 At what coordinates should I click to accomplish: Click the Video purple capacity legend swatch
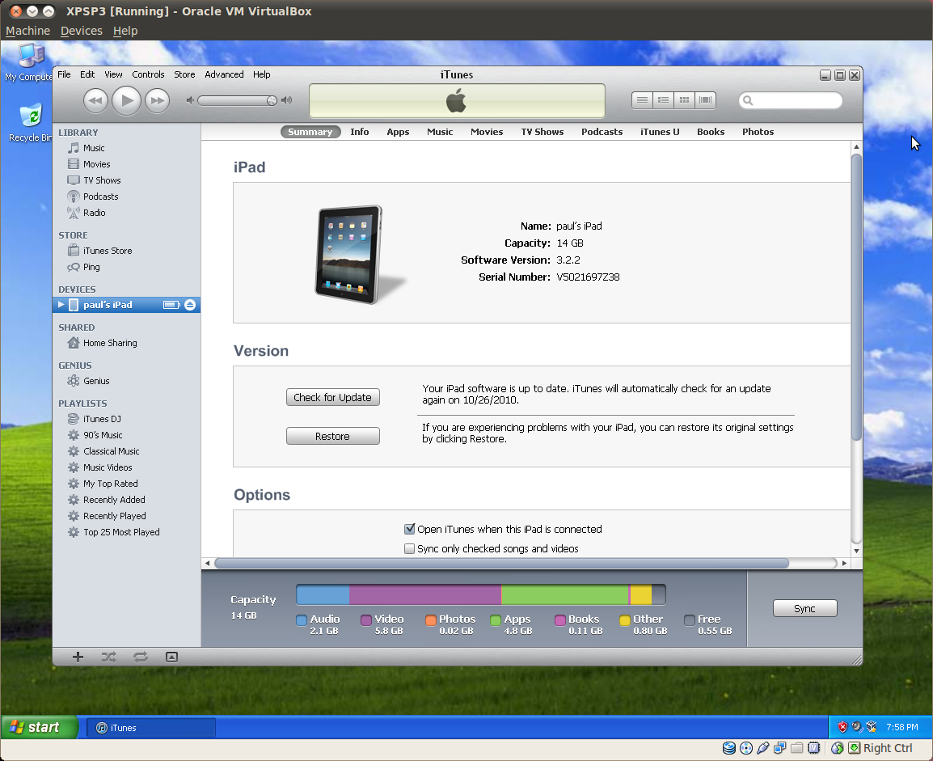[366, 620]
